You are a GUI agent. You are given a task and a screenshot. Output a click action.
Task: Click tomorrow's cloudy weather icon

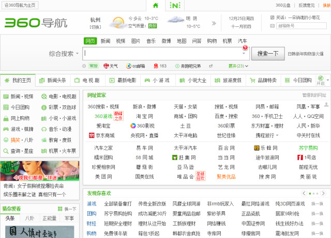176,20
